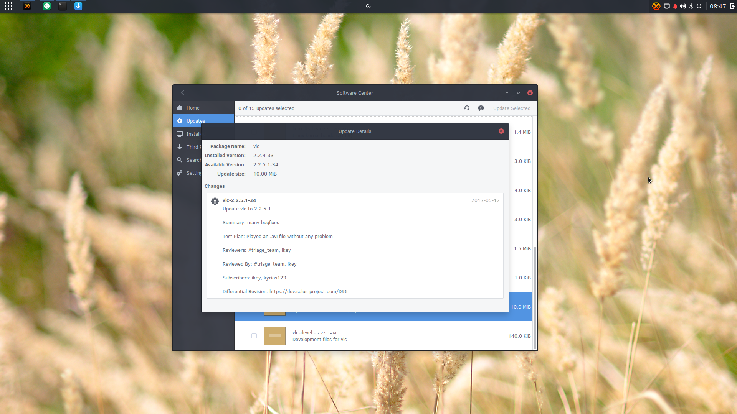This screenshot has height=414, width=737.
Task: Open volume control in system tray
Action: click(683, 6)
